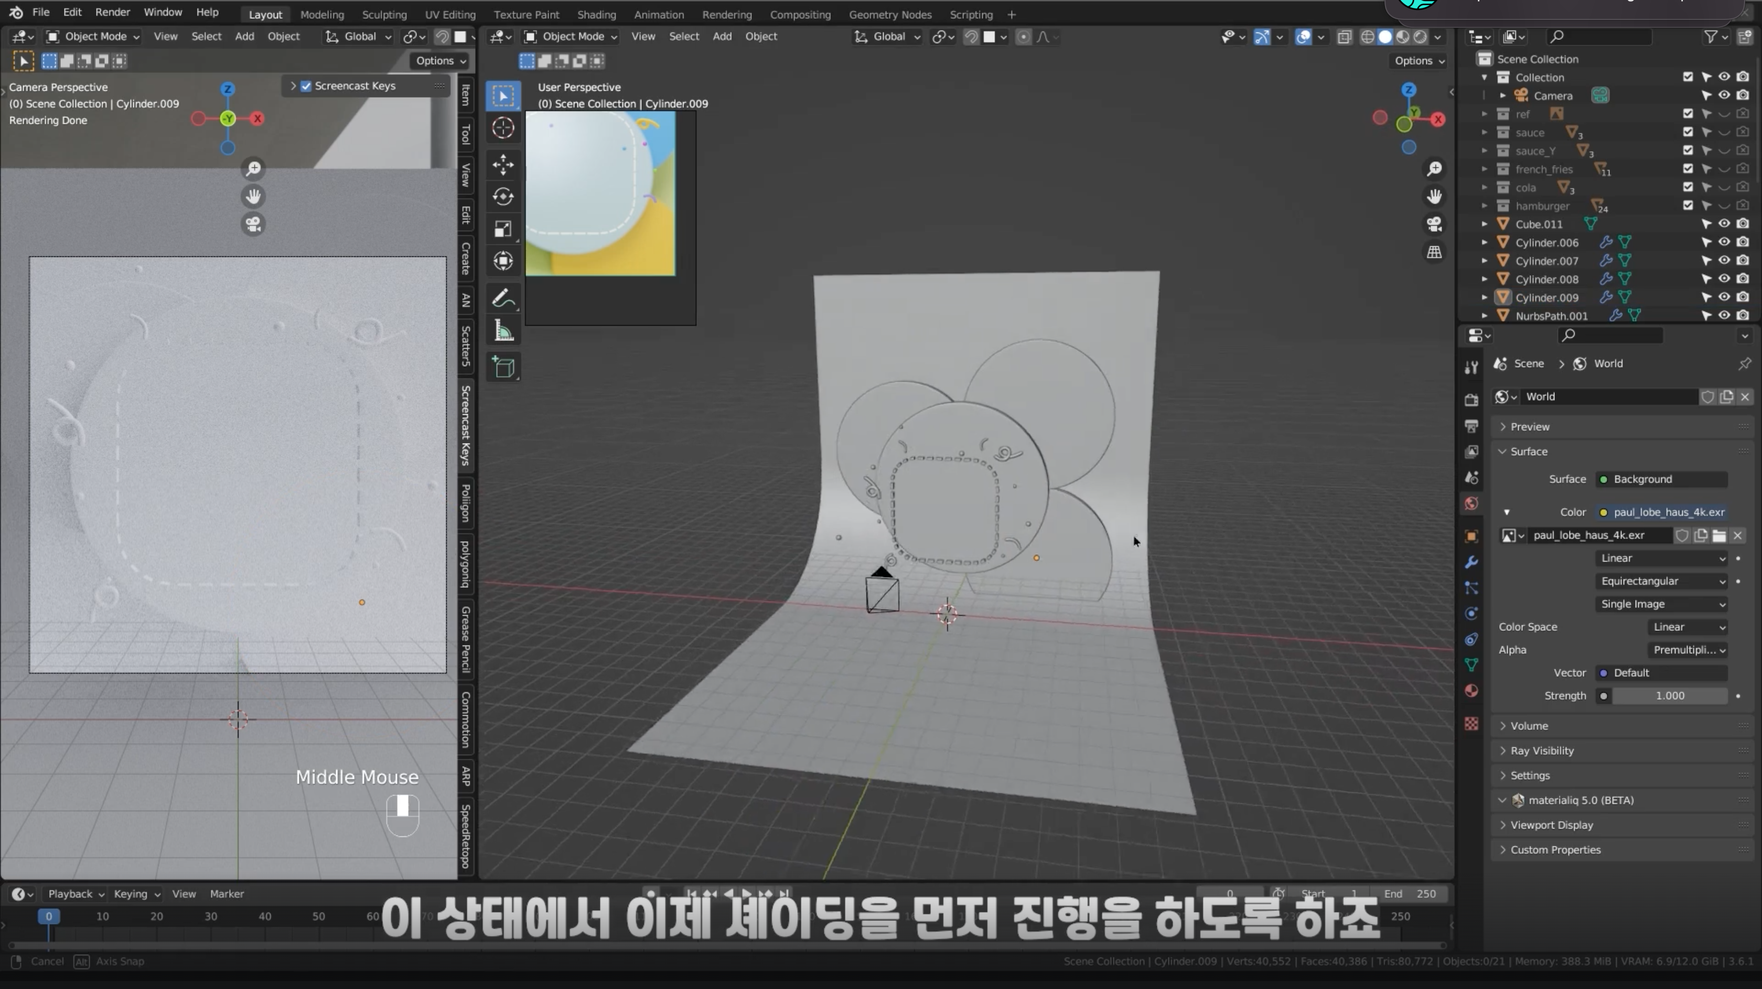
Task: Select the Rotate tool
Action: pos(503,197)
